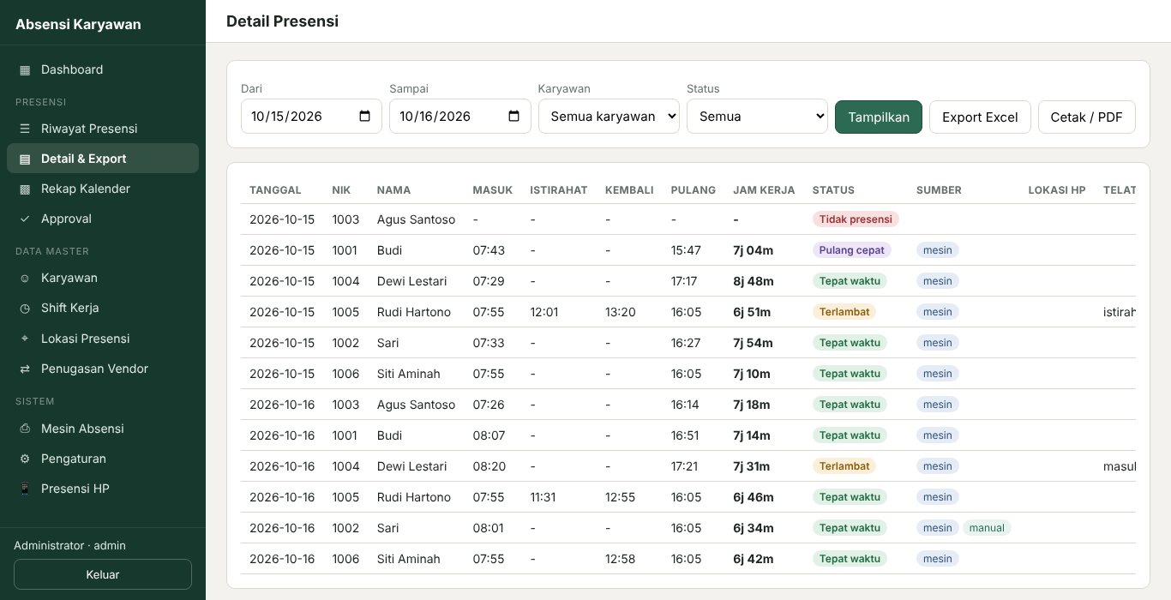Click the 'Tidak presensi' status badge

(856, 219)
